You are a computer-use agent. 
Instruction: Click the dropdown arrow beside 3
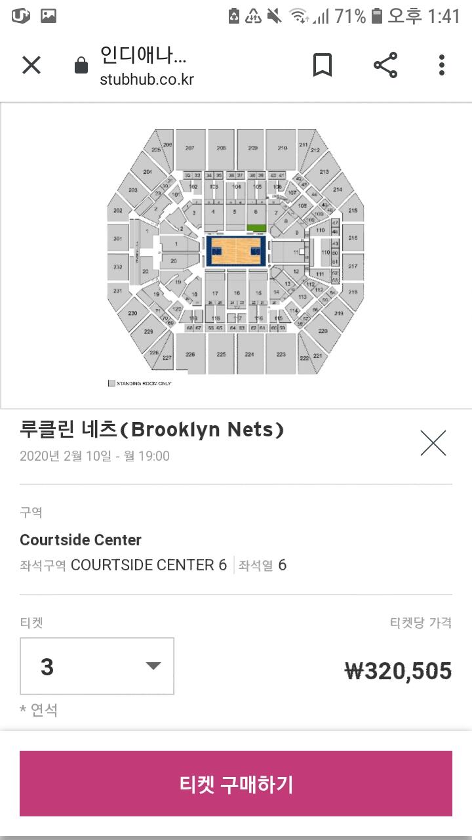[x=153, y=666]
